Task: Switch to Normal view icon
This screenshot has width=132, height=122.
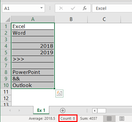Action: point(109,118)
